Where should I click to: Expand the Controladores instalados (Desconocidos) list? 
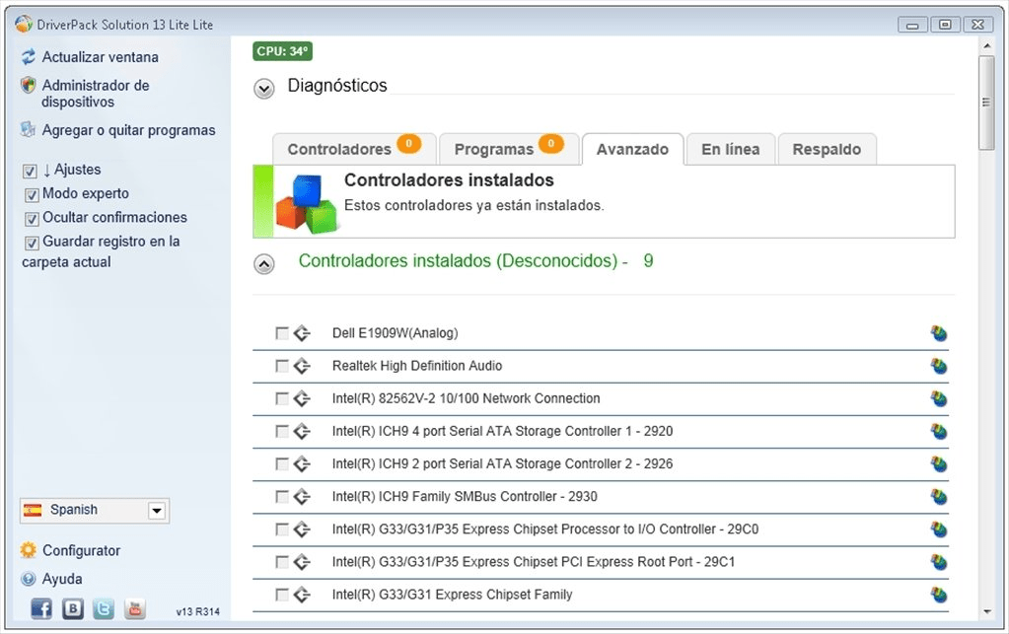point(263,263)
